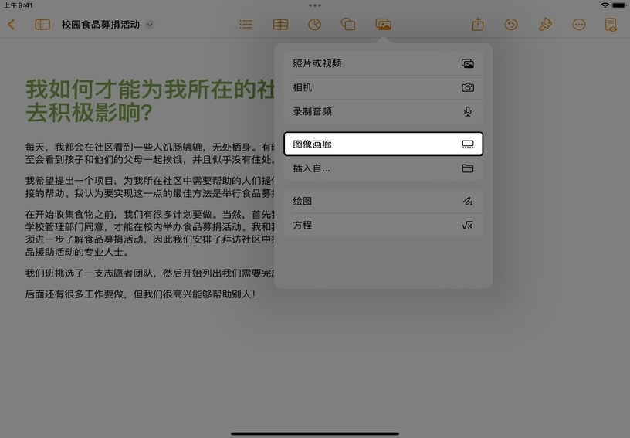Tap the Undo button
Viewport: 630px width, 438px height.
[x=511, y=25]
